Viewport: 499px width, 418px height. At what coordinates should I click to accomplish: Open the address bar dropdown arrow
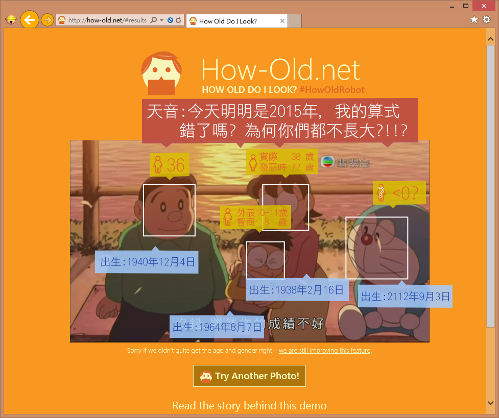pos(162,20)
